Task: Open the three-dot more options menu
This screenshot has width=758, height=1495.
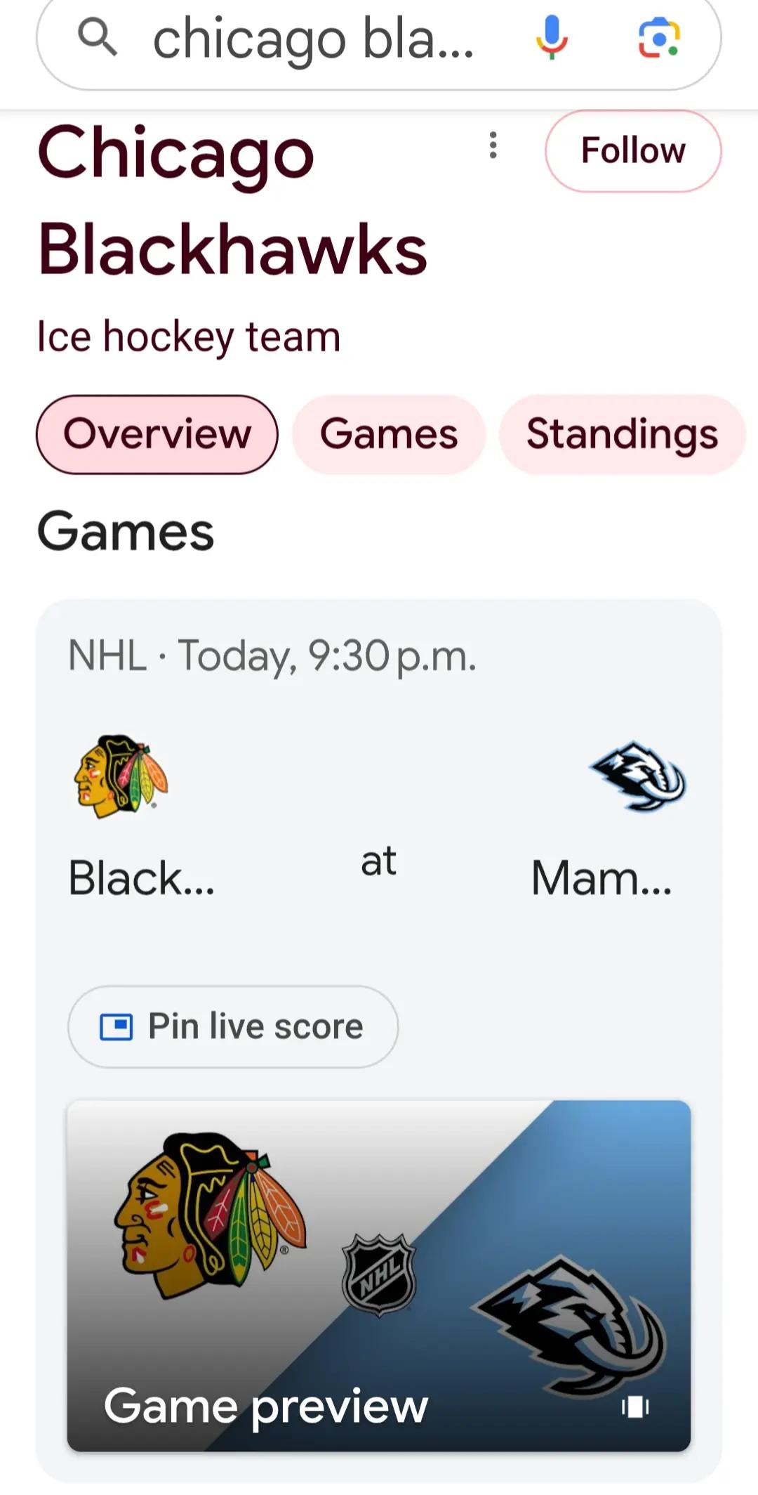Action: [x=493, y=145]
